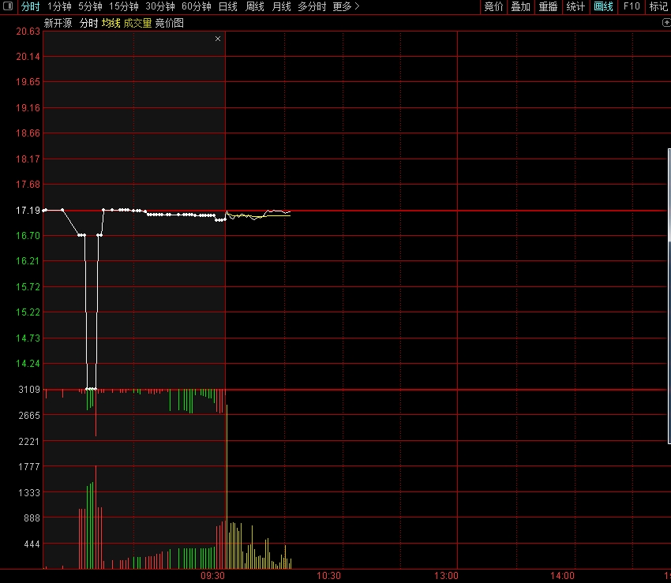This screenshot has height=583, width=671.
Task: Click the small expand icon at top-right
Action: [x=665, y=23]
